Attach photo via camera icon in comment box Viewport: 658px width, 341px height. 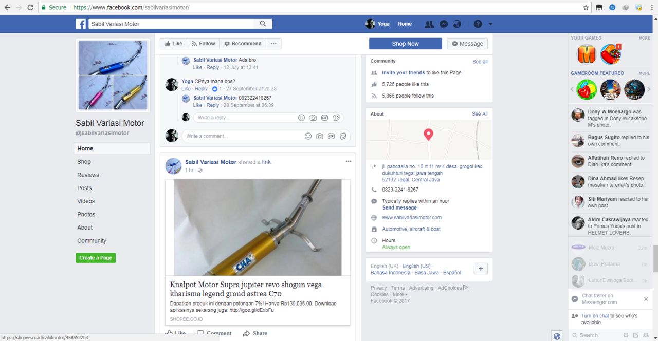tap(320, 136)
